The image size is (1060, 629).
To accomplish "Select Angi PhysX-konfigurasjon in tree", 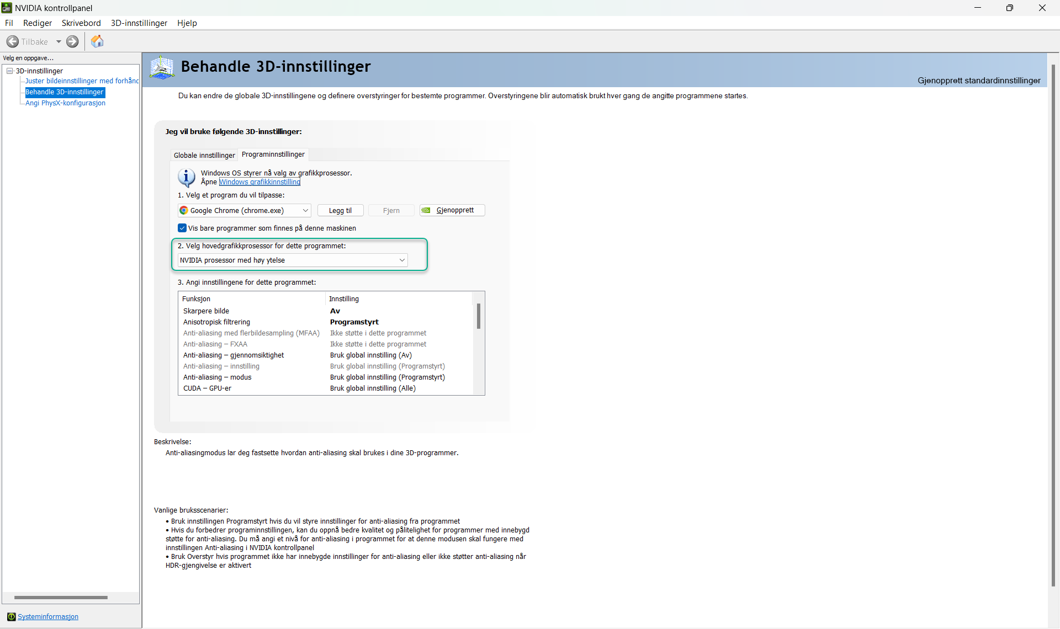I will [65, 103].
